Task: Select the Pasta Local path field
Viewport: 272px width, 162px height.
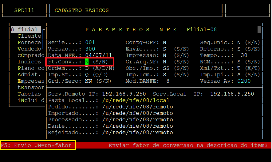Action: pyautogui.click(x=136, y=100)
